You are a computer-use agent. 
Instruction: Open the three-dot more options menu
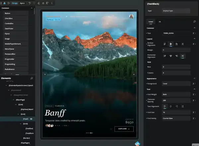coord(51,3)
